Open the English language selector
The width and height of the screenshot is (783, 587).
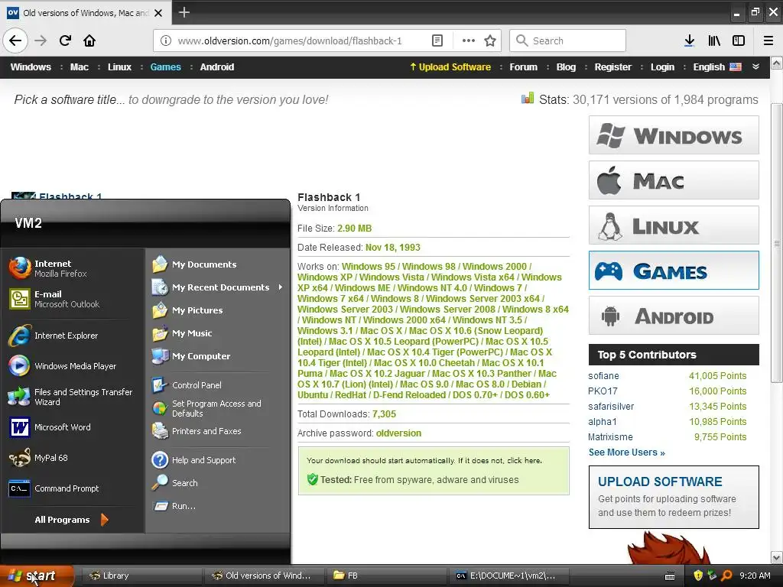(x=717, y=67)
